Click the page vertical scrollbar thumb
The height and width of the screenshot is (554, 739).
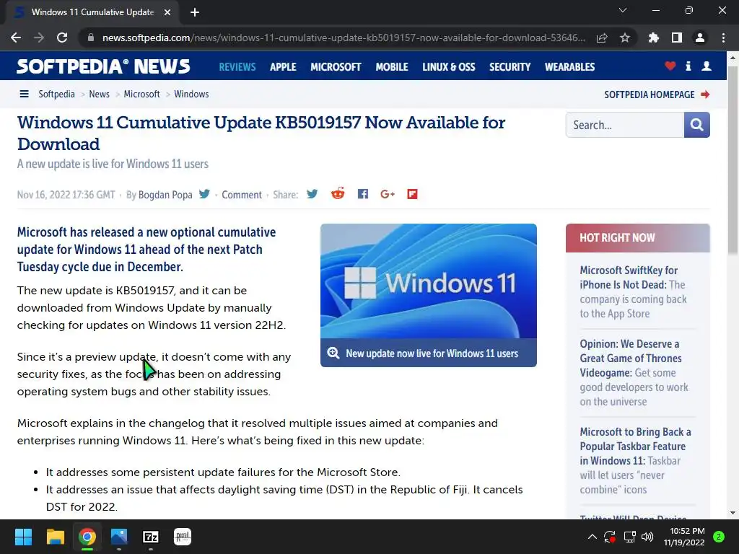pos(733,160)
